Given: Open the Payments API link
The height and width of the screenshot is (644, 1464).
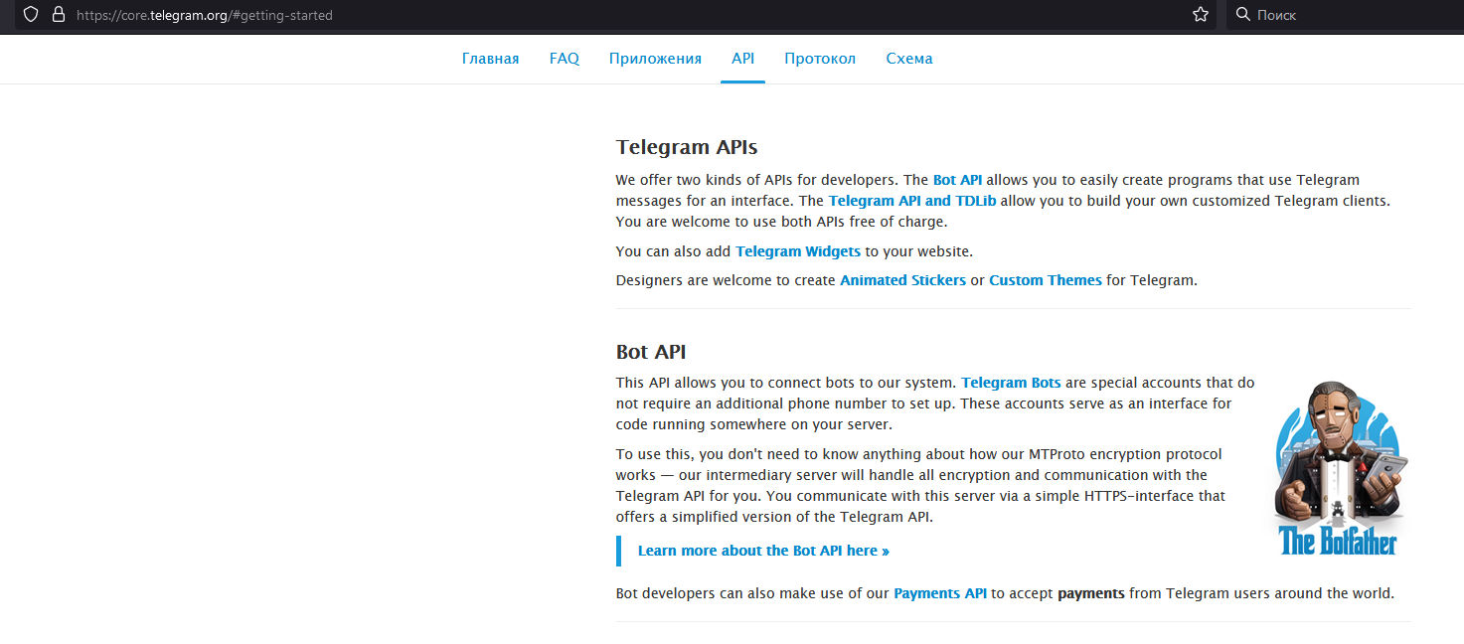Looking at the screenshot, I should (940, 593).
